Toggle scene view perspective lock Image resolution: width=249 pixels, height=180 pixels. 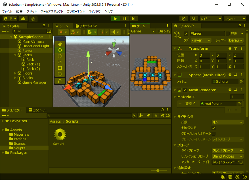(x=123, y=42)
